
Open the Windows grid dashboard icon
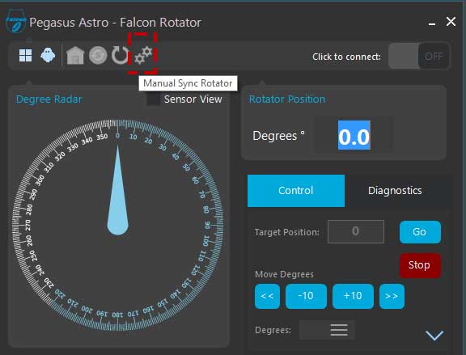tap(26, 55)
